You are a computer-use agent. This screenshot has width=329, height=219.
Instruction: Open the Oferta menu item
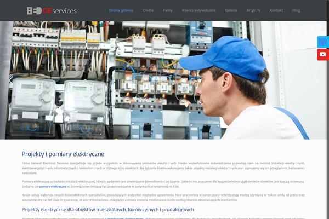coord(148,10)
